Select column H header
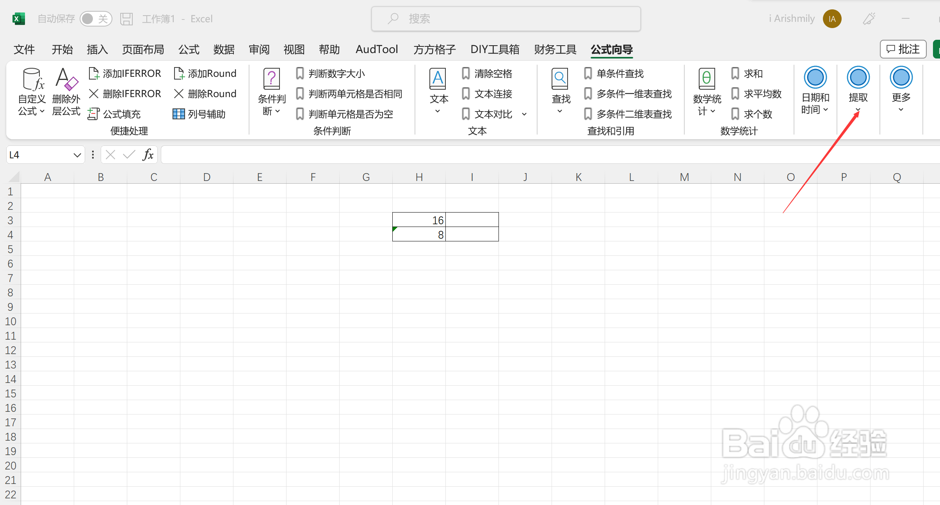Viewport: 940px width, 505px height. click(419, 177)
